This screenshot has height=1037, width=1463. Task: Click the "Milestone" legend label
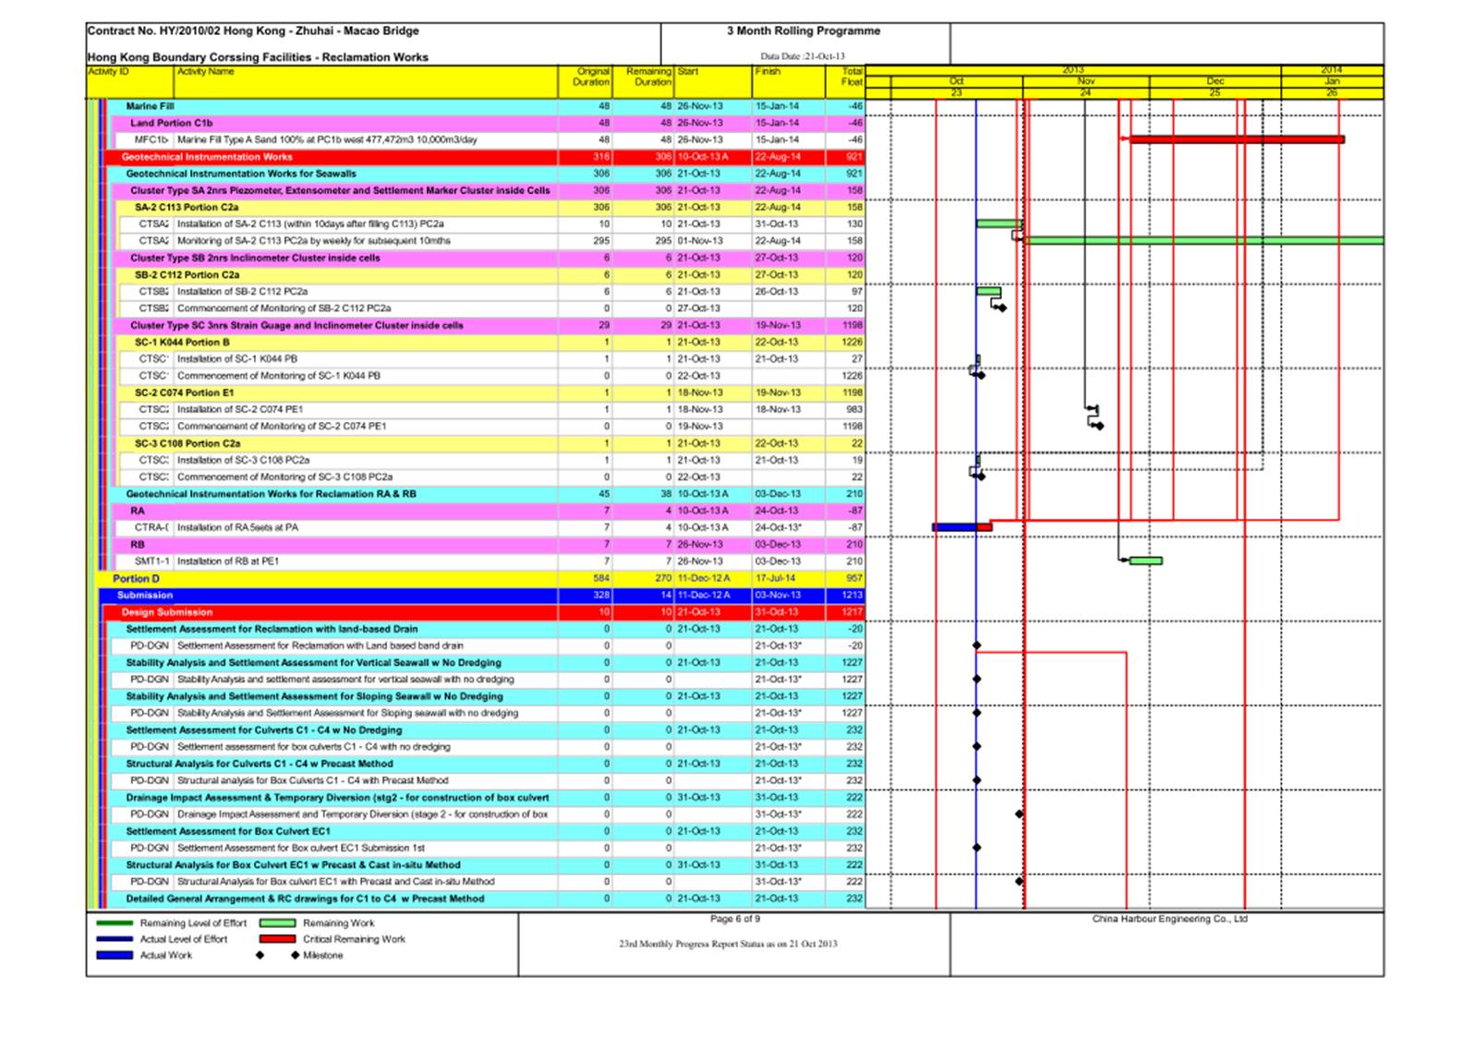click(323, 956)
